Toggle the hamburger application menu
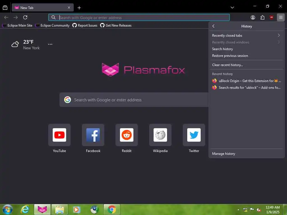Image resolution: width=287 pixels, height=215 pixels. (x=281, y=18)
